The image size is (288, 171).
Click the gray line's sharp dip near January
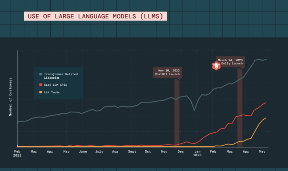coord(194,111)
